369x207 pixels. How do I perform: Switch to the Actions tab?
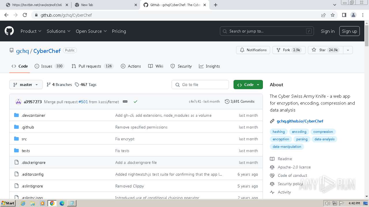pos(131,66)
